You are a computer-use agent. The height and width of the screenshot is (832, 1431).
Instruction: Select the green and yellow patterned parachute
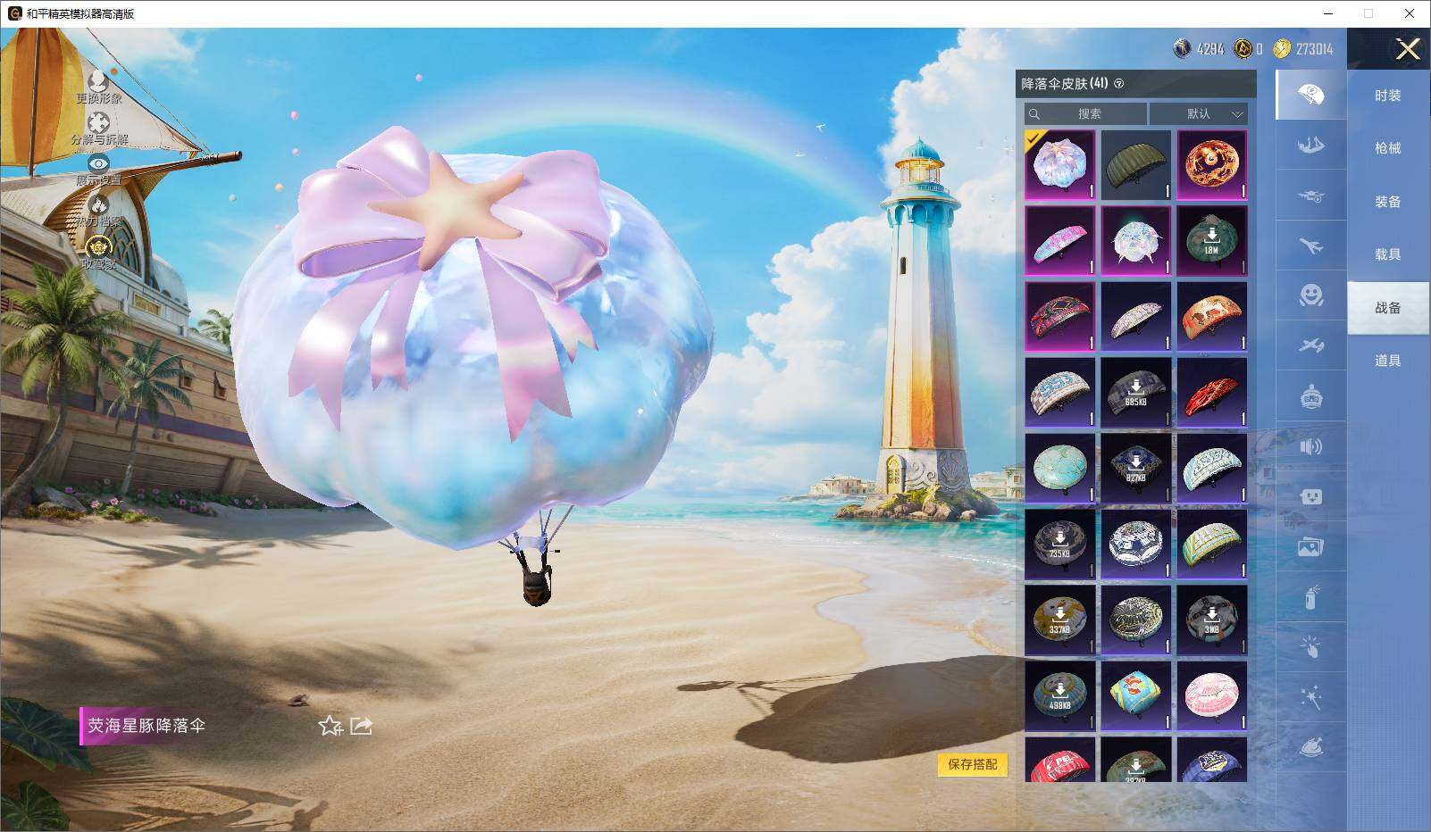1212,545
